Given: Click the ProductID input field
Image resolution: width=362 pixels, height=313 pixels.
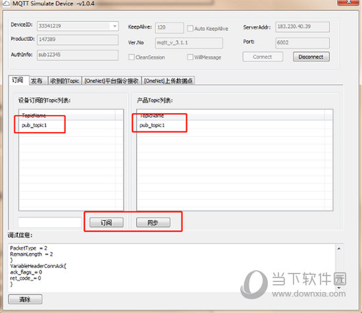Looking at the screenshot, I should point(78,39).
